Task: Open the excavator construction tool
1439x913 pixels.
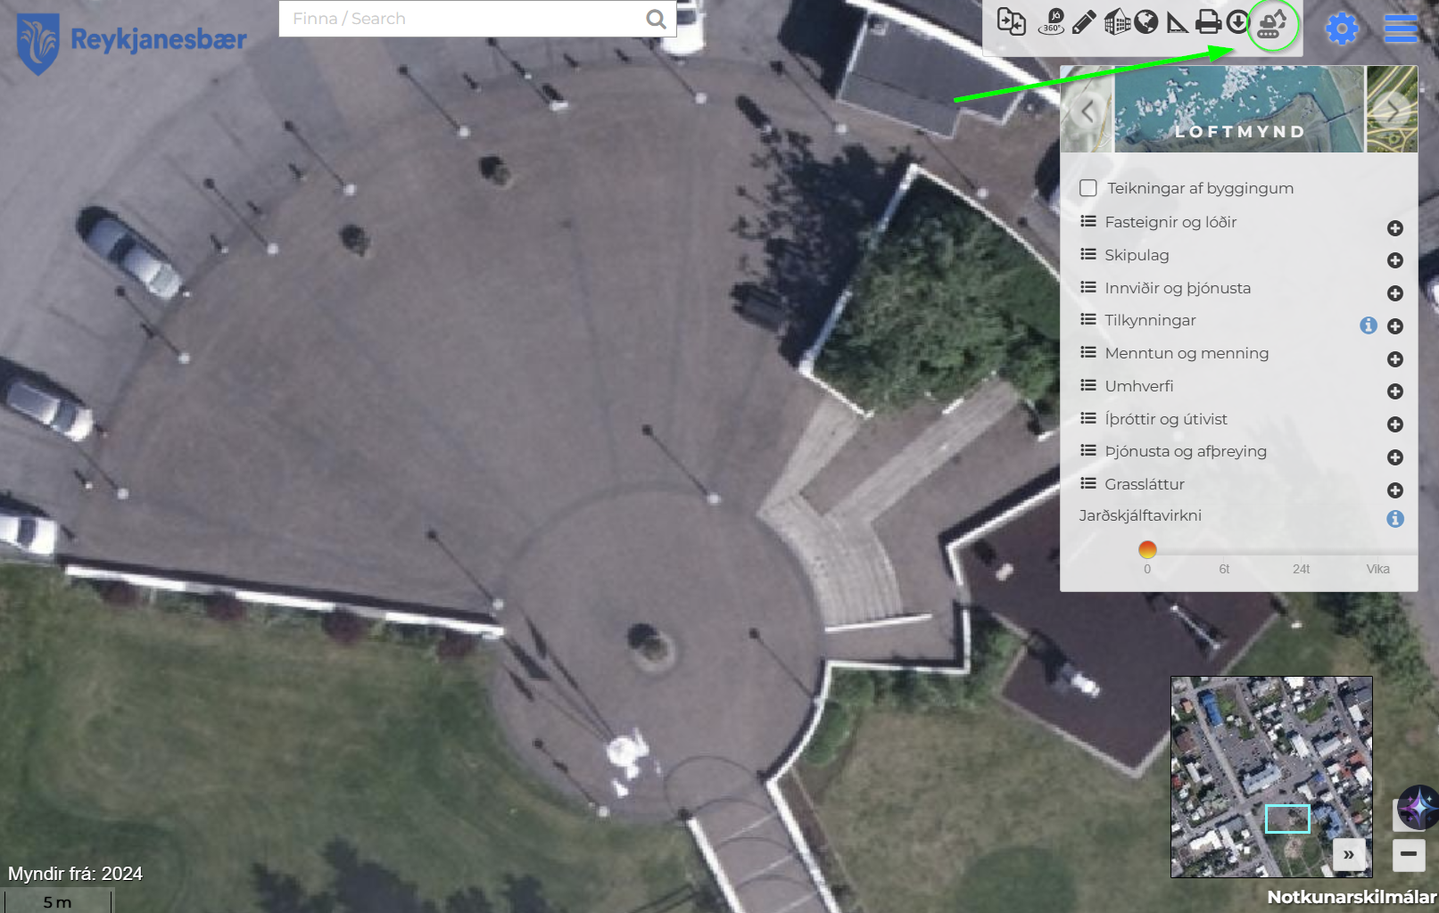Action: (x=1271, y=25)
